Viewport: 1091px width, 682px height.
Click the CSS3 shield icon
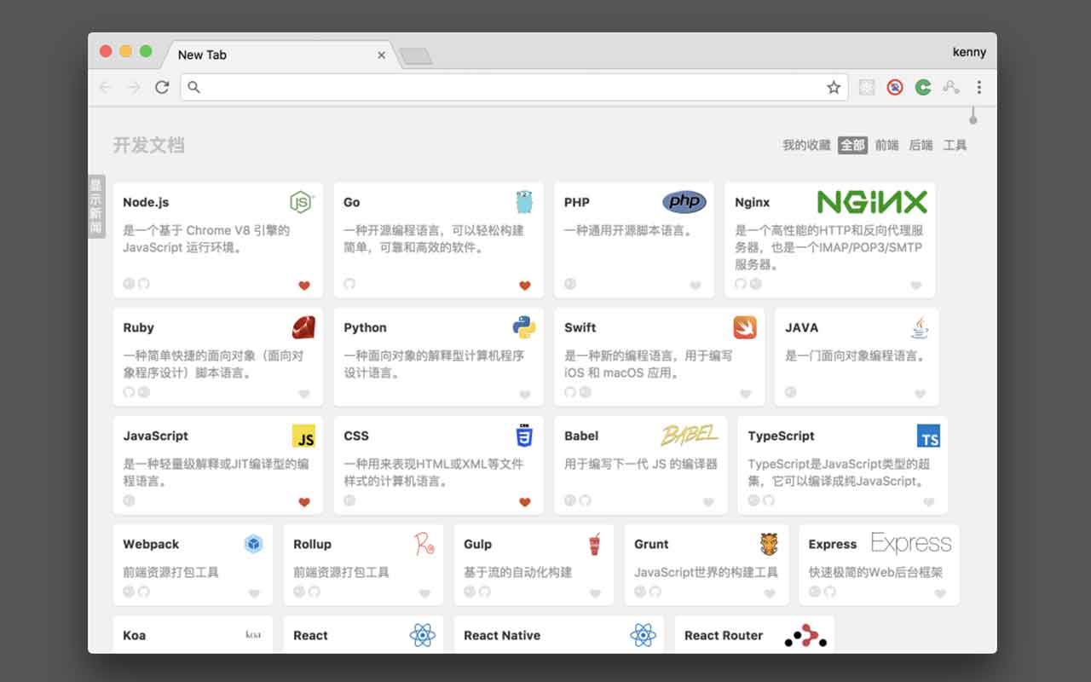(524, 436)
